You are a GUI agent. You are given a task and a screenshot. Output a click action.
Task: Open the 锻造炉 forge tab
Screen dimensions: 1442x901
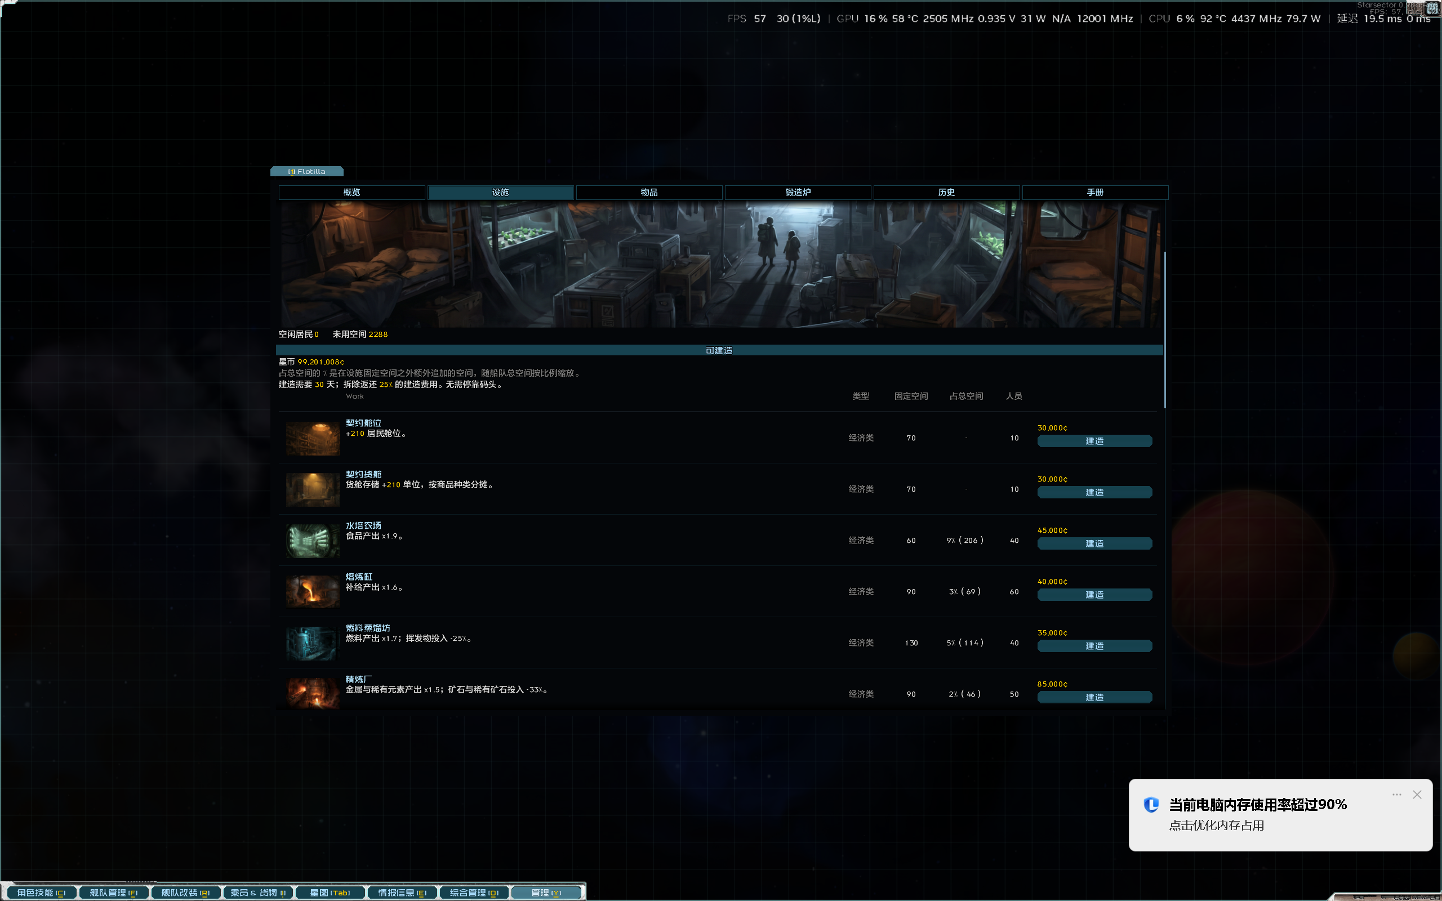coord(798,192)
